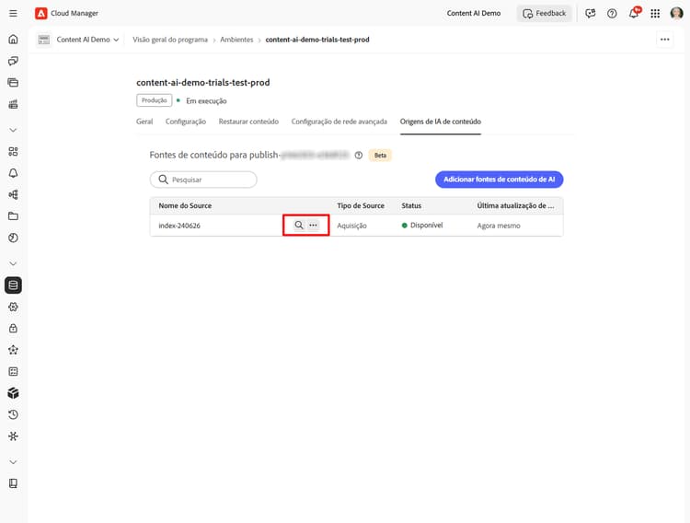690x523 pixels.
Task: Click the Feedback button
Action: point(545,13)
